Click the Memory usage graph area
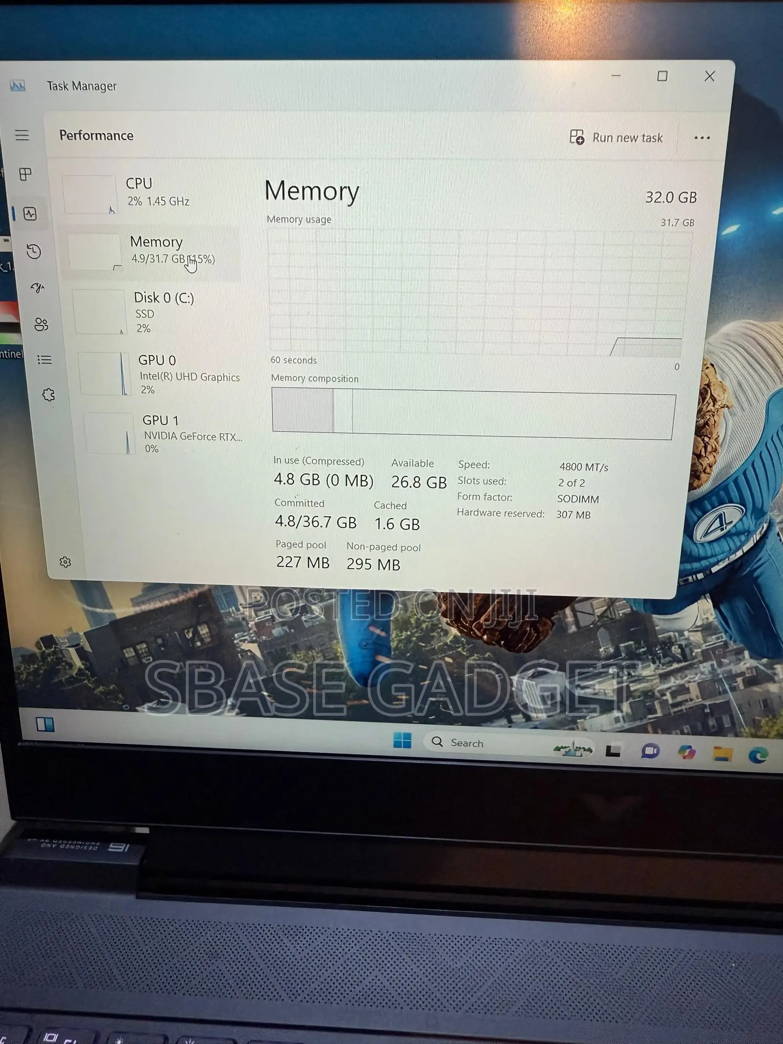The image size is (783, 1044). coord(480,293)
